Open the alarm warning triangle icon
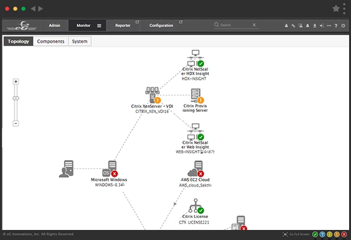This screenshot has width=351, height=240. pos(301,26)
